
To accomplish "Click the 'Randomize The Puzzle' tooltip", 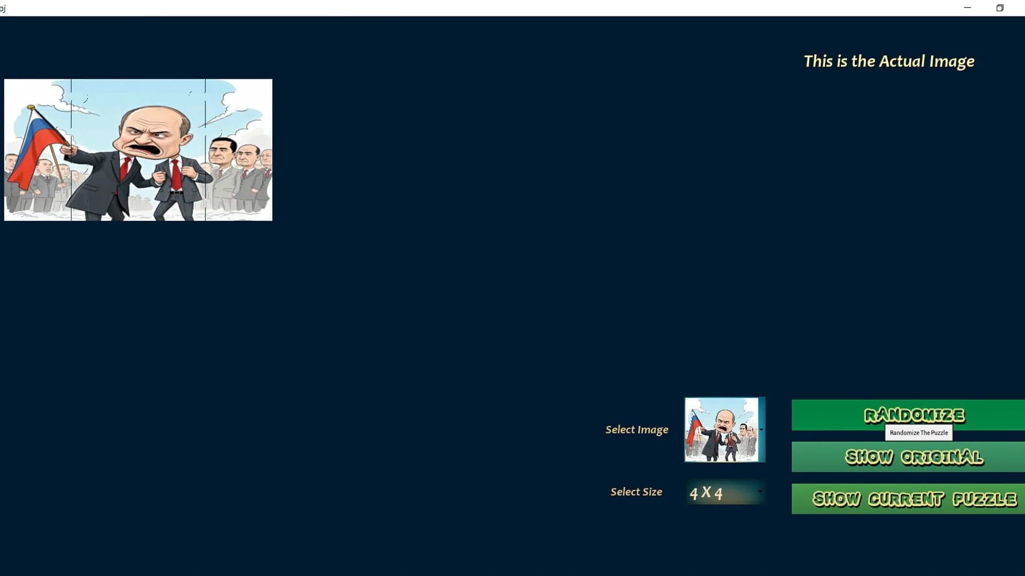I will click(919, 433).
